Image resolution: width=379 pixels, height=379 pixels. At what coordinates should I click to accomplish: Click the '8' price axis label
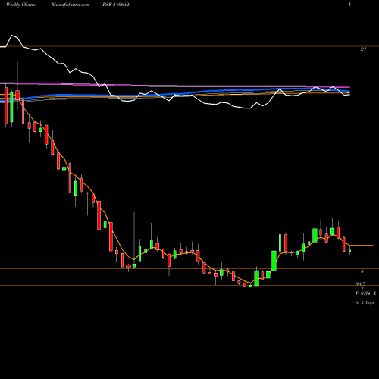point(362,271)
